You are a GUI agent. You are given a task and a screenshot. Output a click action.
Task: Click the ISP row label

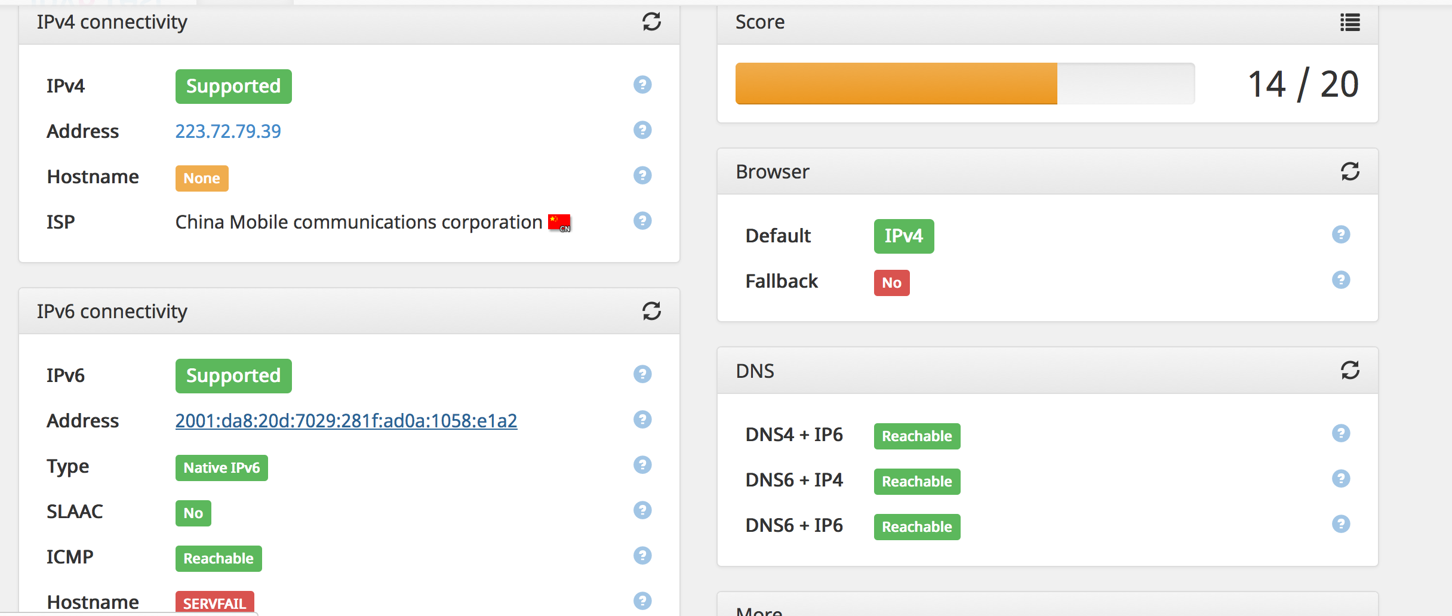point(61,222)
